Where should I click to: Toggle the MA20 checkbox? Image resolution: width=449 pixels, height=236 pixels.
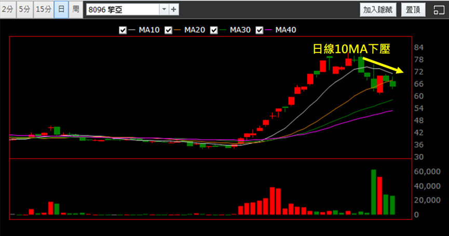click(168, 30)
